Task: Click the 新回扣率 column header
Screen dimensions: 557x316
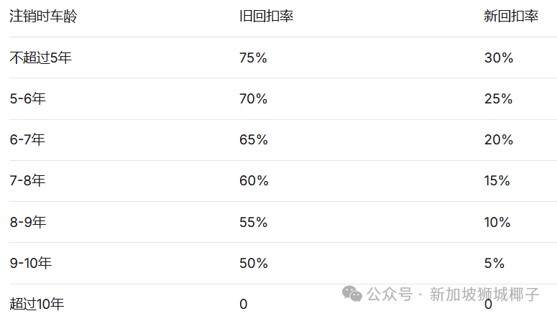Action: click(511, 17)
